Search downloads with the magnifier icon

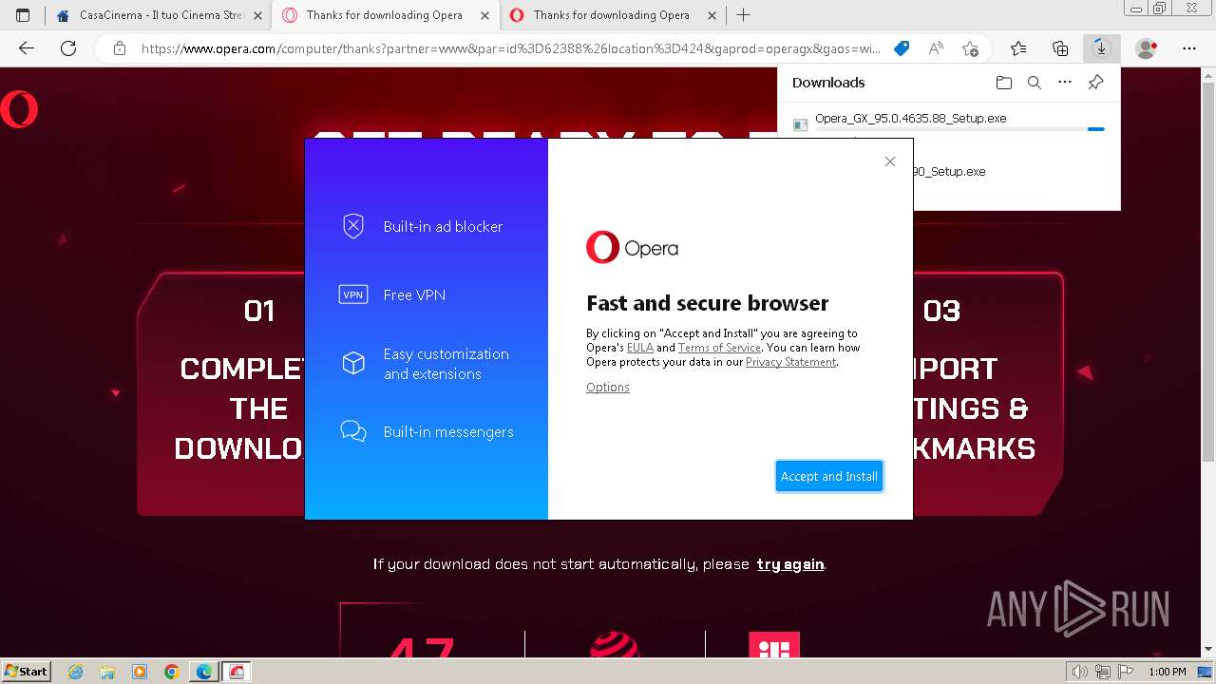(1035, 83)
